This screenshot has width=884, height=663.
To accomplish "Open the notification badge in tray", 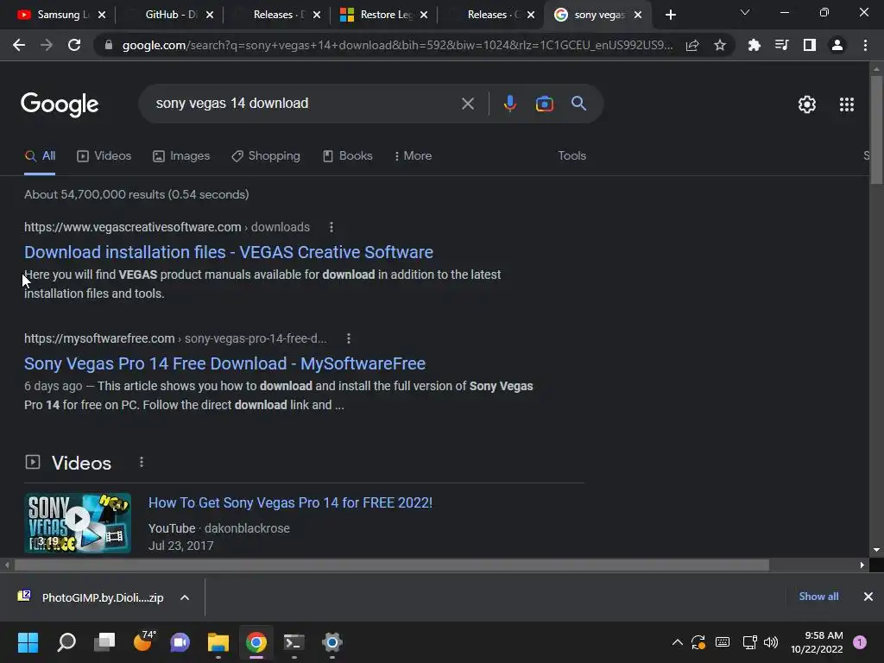I will tap(859, 642).
